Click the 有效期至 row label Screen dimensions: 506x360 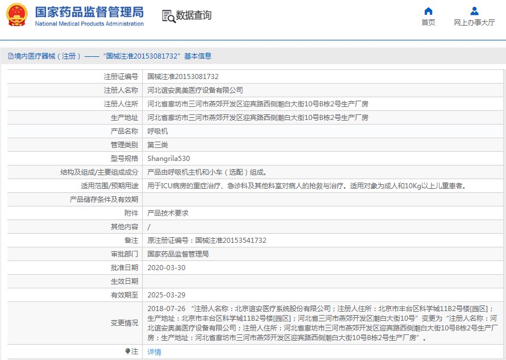(125, 295)
